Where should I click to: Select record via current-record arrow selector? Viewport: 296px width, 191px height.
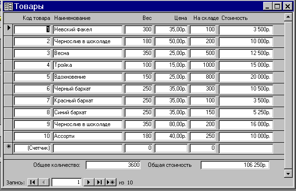click(8, 30)
